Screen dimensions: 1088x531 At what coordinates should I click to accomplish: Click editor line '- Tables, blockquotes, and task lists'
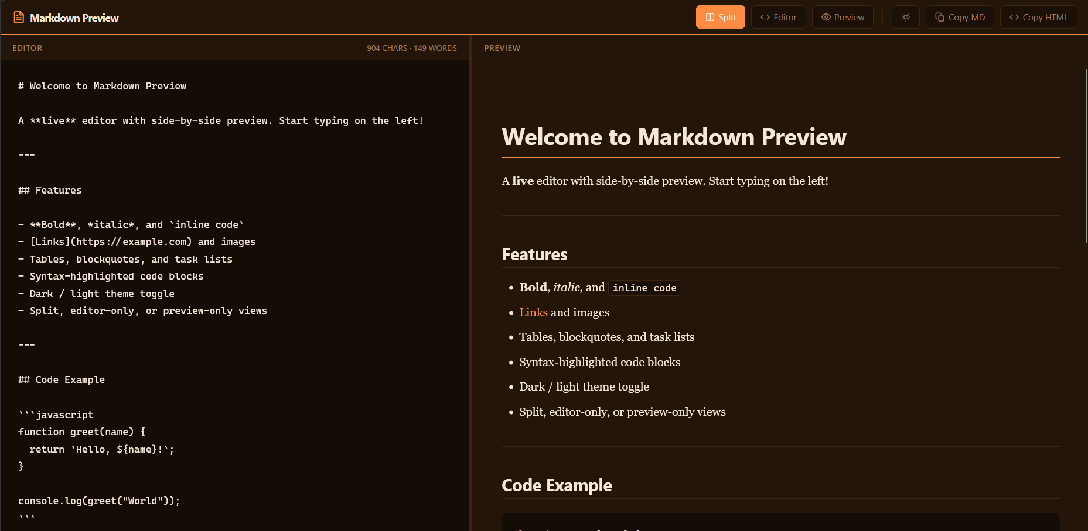click(125, 259)
